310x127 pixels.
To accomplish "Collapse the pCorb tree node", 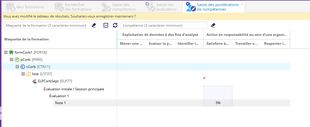I will 12,60.
